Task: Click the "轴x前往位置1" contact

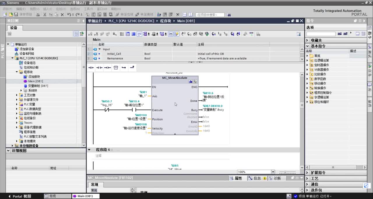Action: [134, 110]
